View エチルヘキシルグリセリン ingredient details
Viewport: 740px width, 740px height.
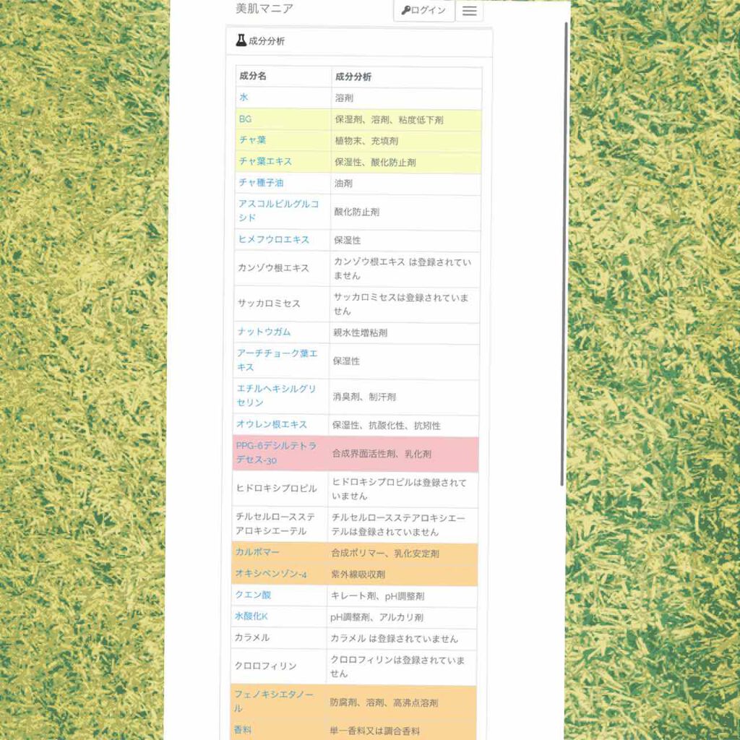276,395
